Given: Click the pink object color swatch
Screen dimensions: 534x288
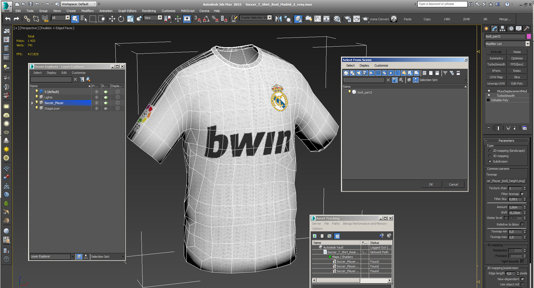Looking at the screenshot, I should pos(529,36).
